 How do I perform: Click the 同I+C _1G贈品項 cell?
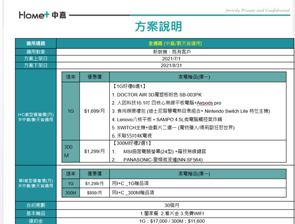(x=198, y=184)
